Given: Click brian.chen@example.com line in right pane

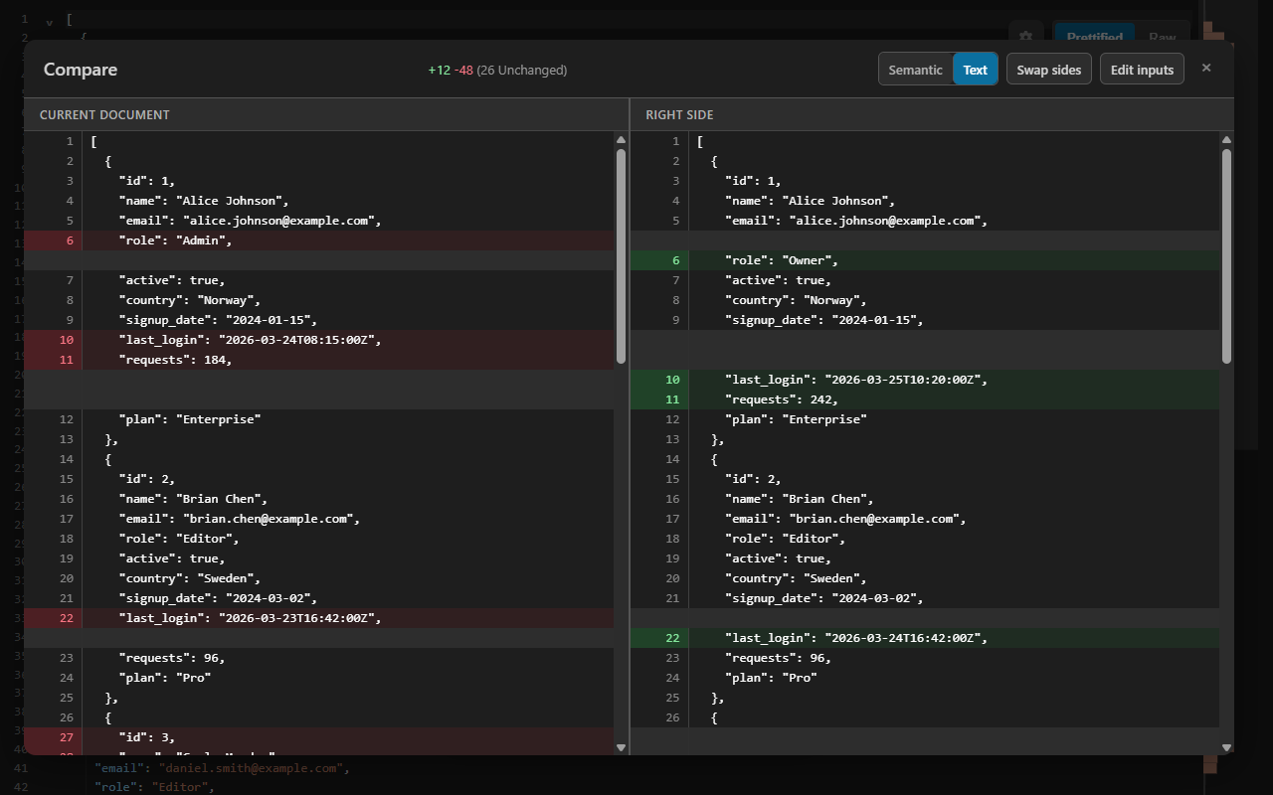Looking at the screenshot, I should coord(845,519).
